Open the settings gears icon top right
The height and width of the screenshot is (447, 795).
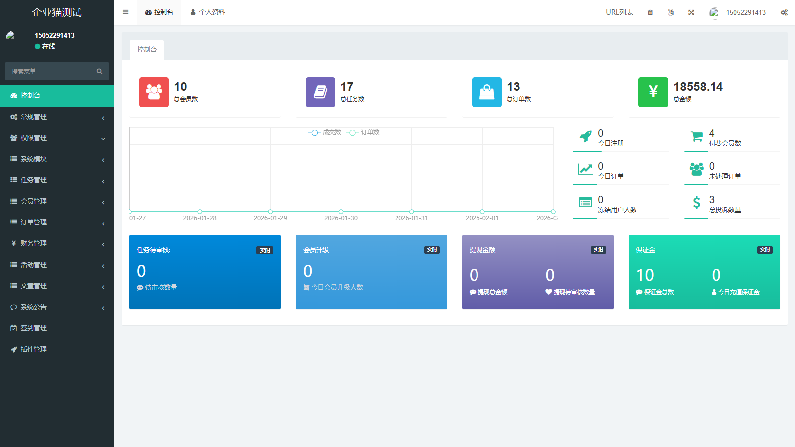pos(784,12)
